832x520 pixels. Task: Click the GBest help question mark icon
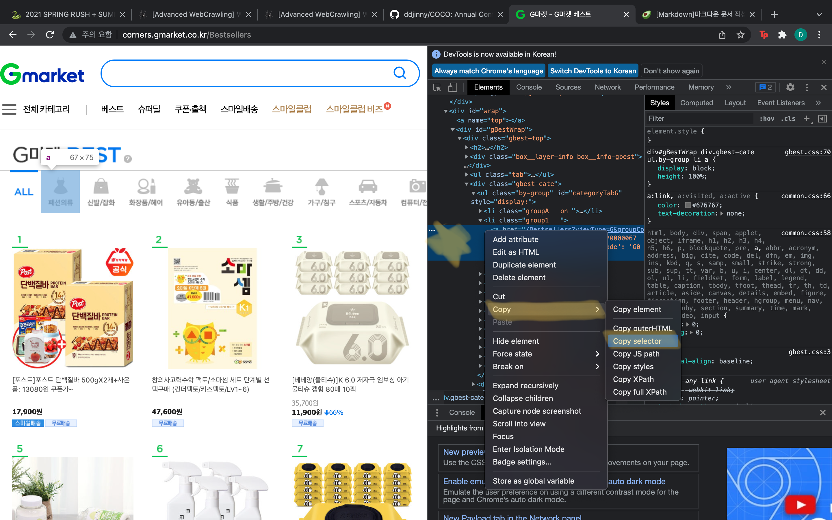coord(128,159)
